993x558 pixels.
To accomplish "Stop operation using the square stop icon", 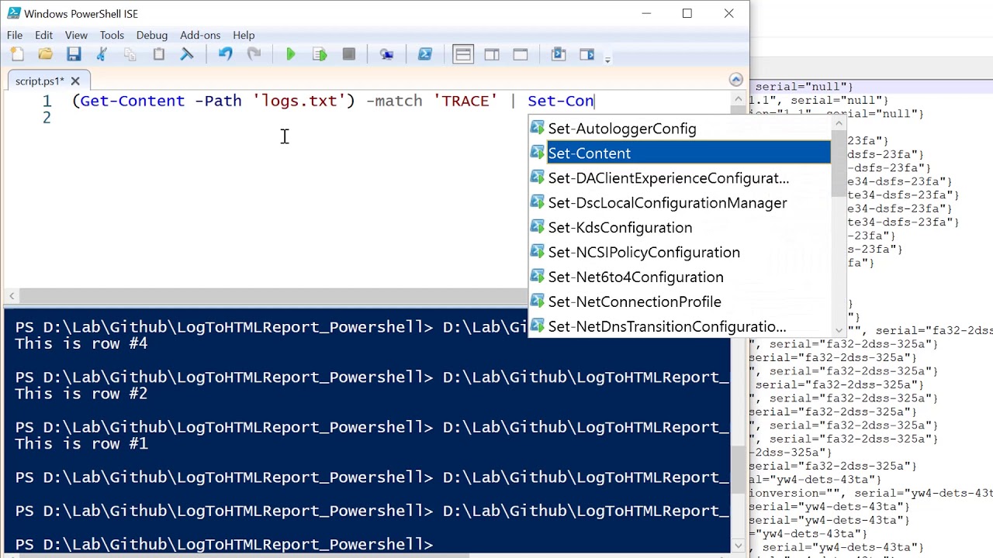I will pos(349,54).
